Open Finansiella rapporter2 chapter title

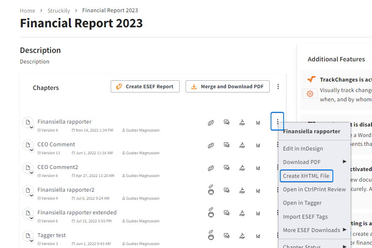coord(66,190)
